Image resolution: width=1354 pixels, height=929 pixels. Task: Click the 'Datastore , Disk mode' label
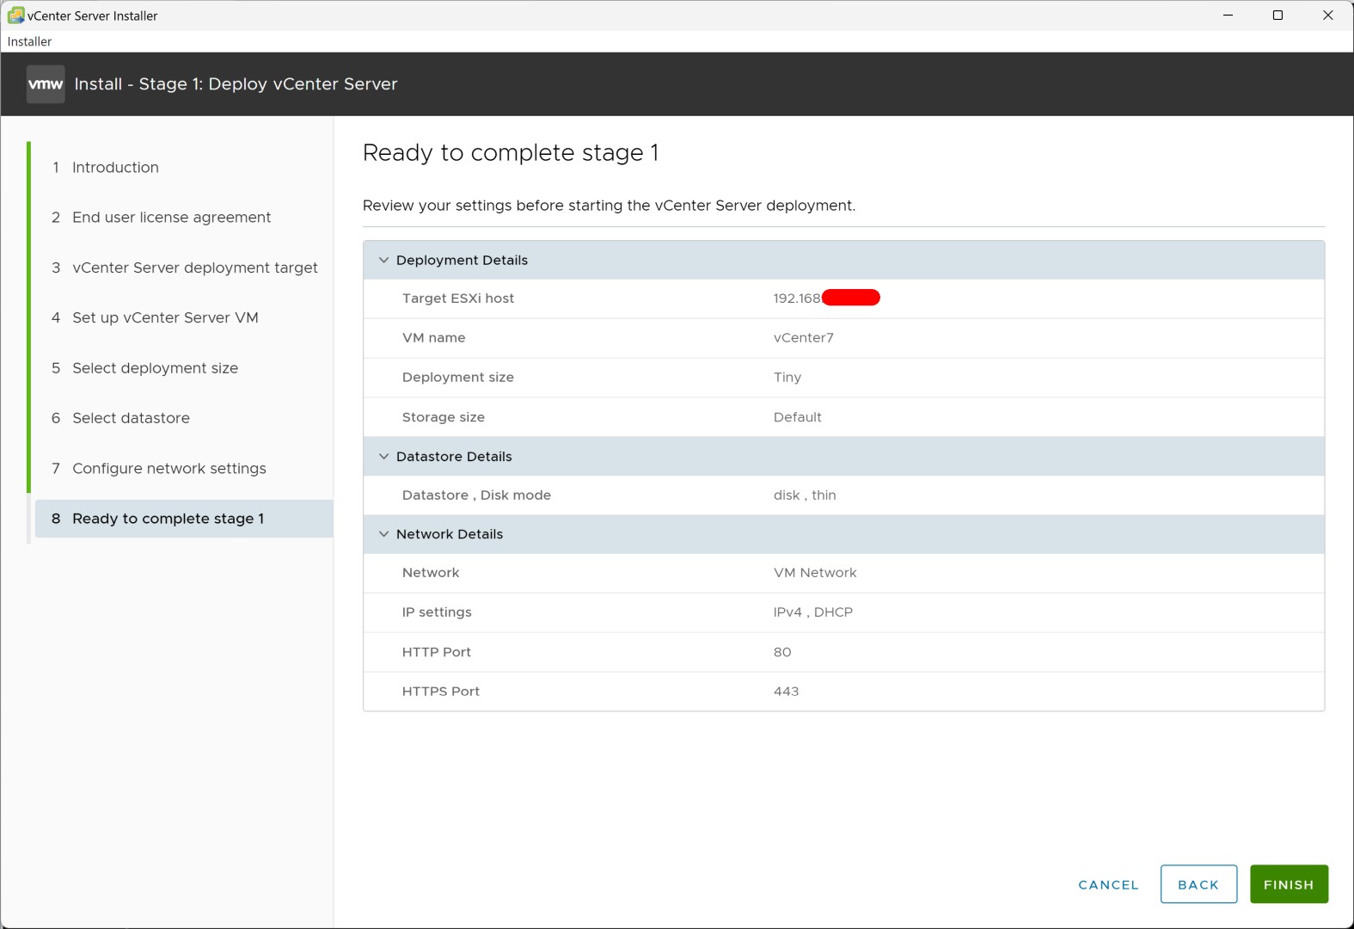point(476,495)
